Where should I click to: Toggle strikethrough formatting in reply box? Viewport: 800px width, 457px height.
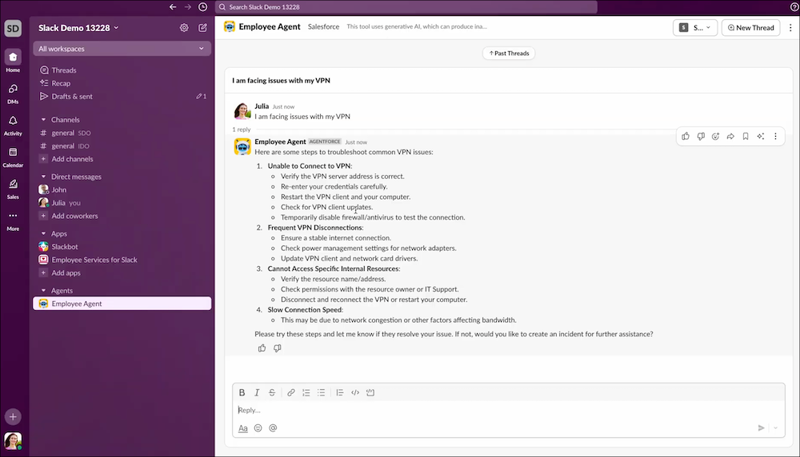click(272, 393)
